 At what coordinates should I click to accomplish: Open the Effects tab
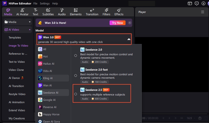pyautogui.click(x=119, y=12)
